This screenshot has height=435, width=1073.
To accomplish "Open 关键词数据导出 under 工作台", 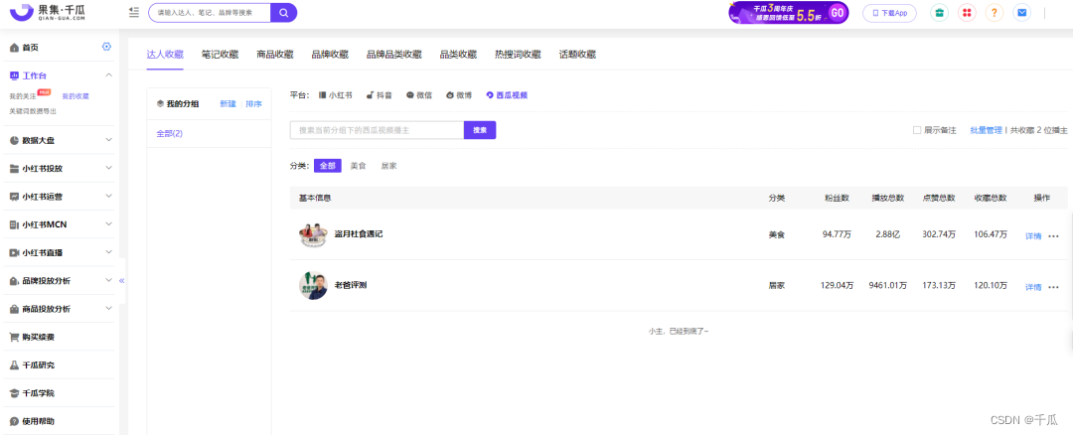I will [33, 111].
